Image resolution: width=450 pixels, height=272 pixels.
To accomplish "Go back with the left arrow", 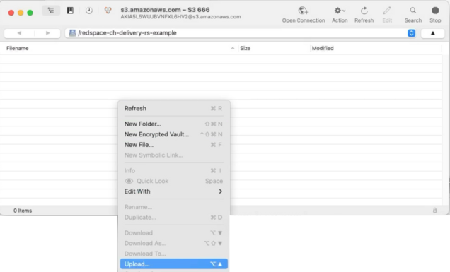I will click(x=19, y=33).
